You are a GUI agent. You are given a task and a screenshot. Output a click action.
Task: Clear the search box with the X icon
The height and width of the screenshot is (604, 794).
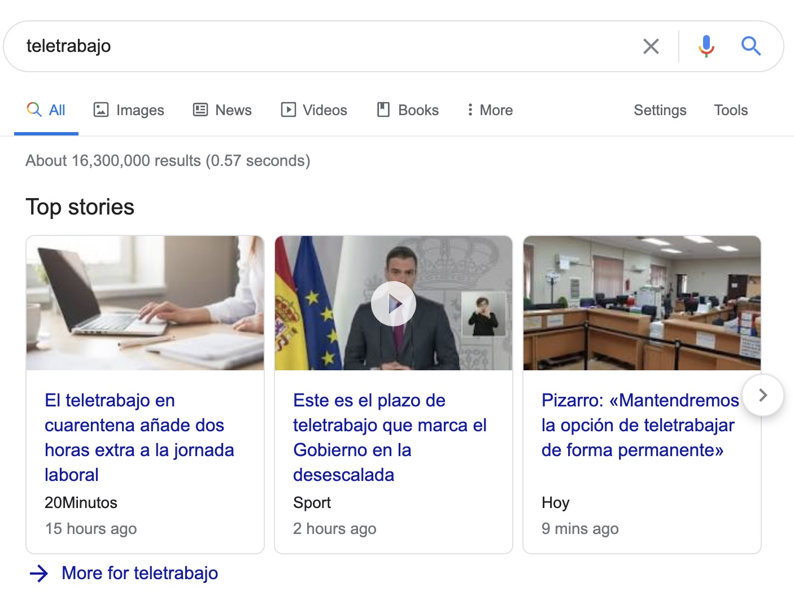(x=651, y=46)
